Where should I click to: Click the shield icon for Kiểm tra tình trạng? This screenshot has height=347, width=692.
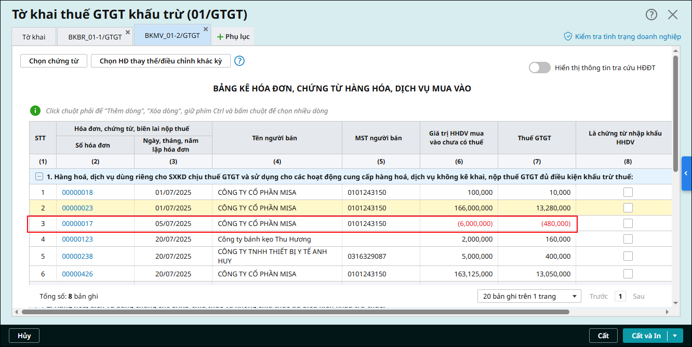(x=568, y=36)
